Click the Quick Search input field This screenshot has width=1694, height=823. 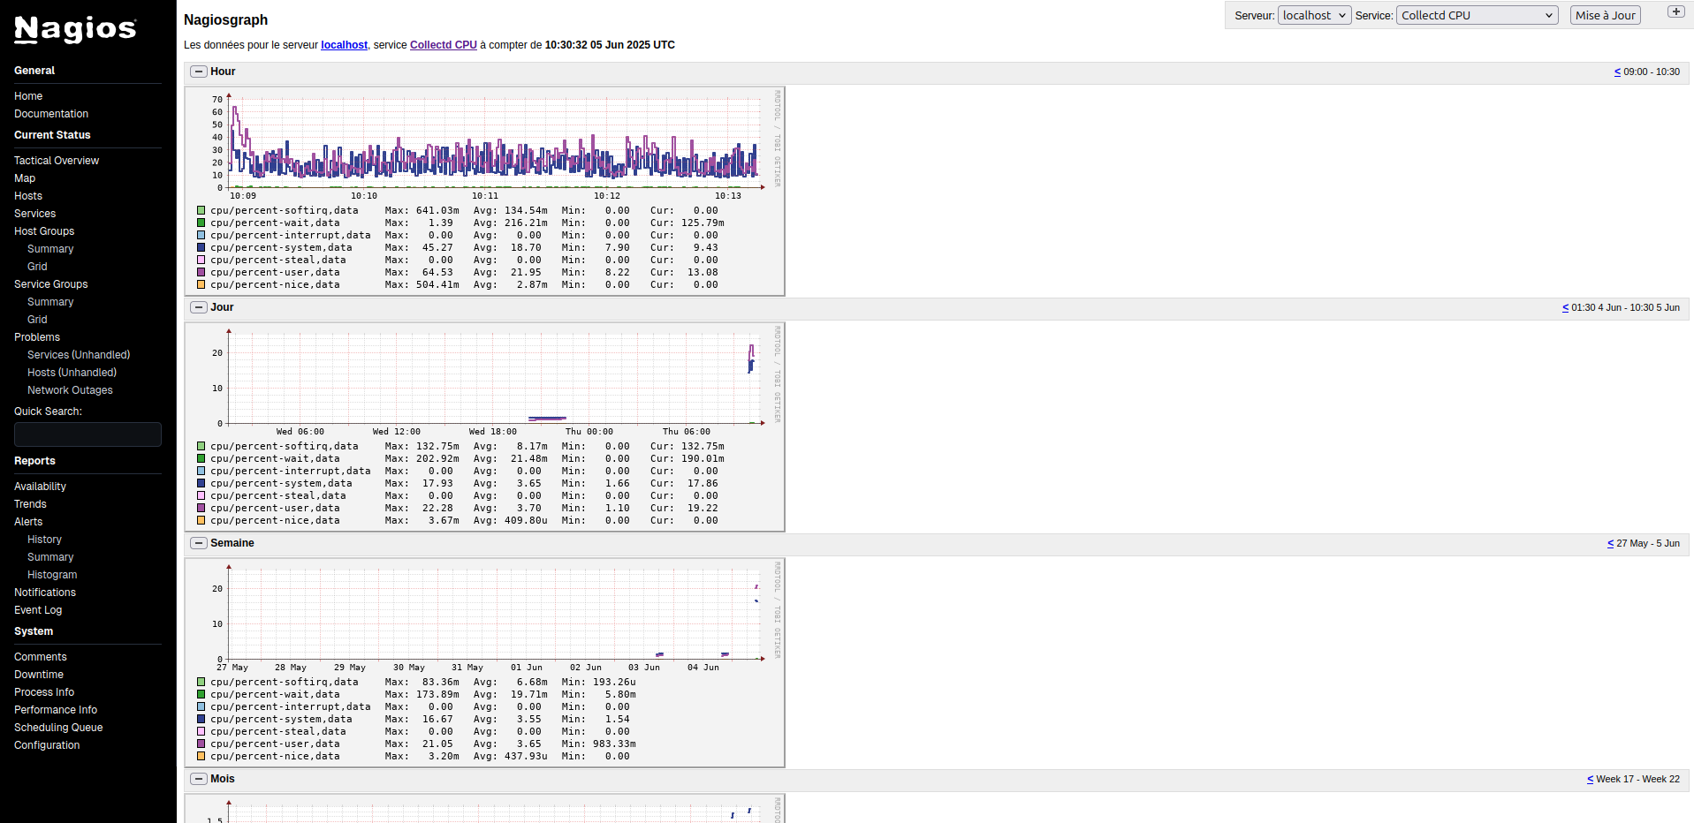tap(87, 434)
